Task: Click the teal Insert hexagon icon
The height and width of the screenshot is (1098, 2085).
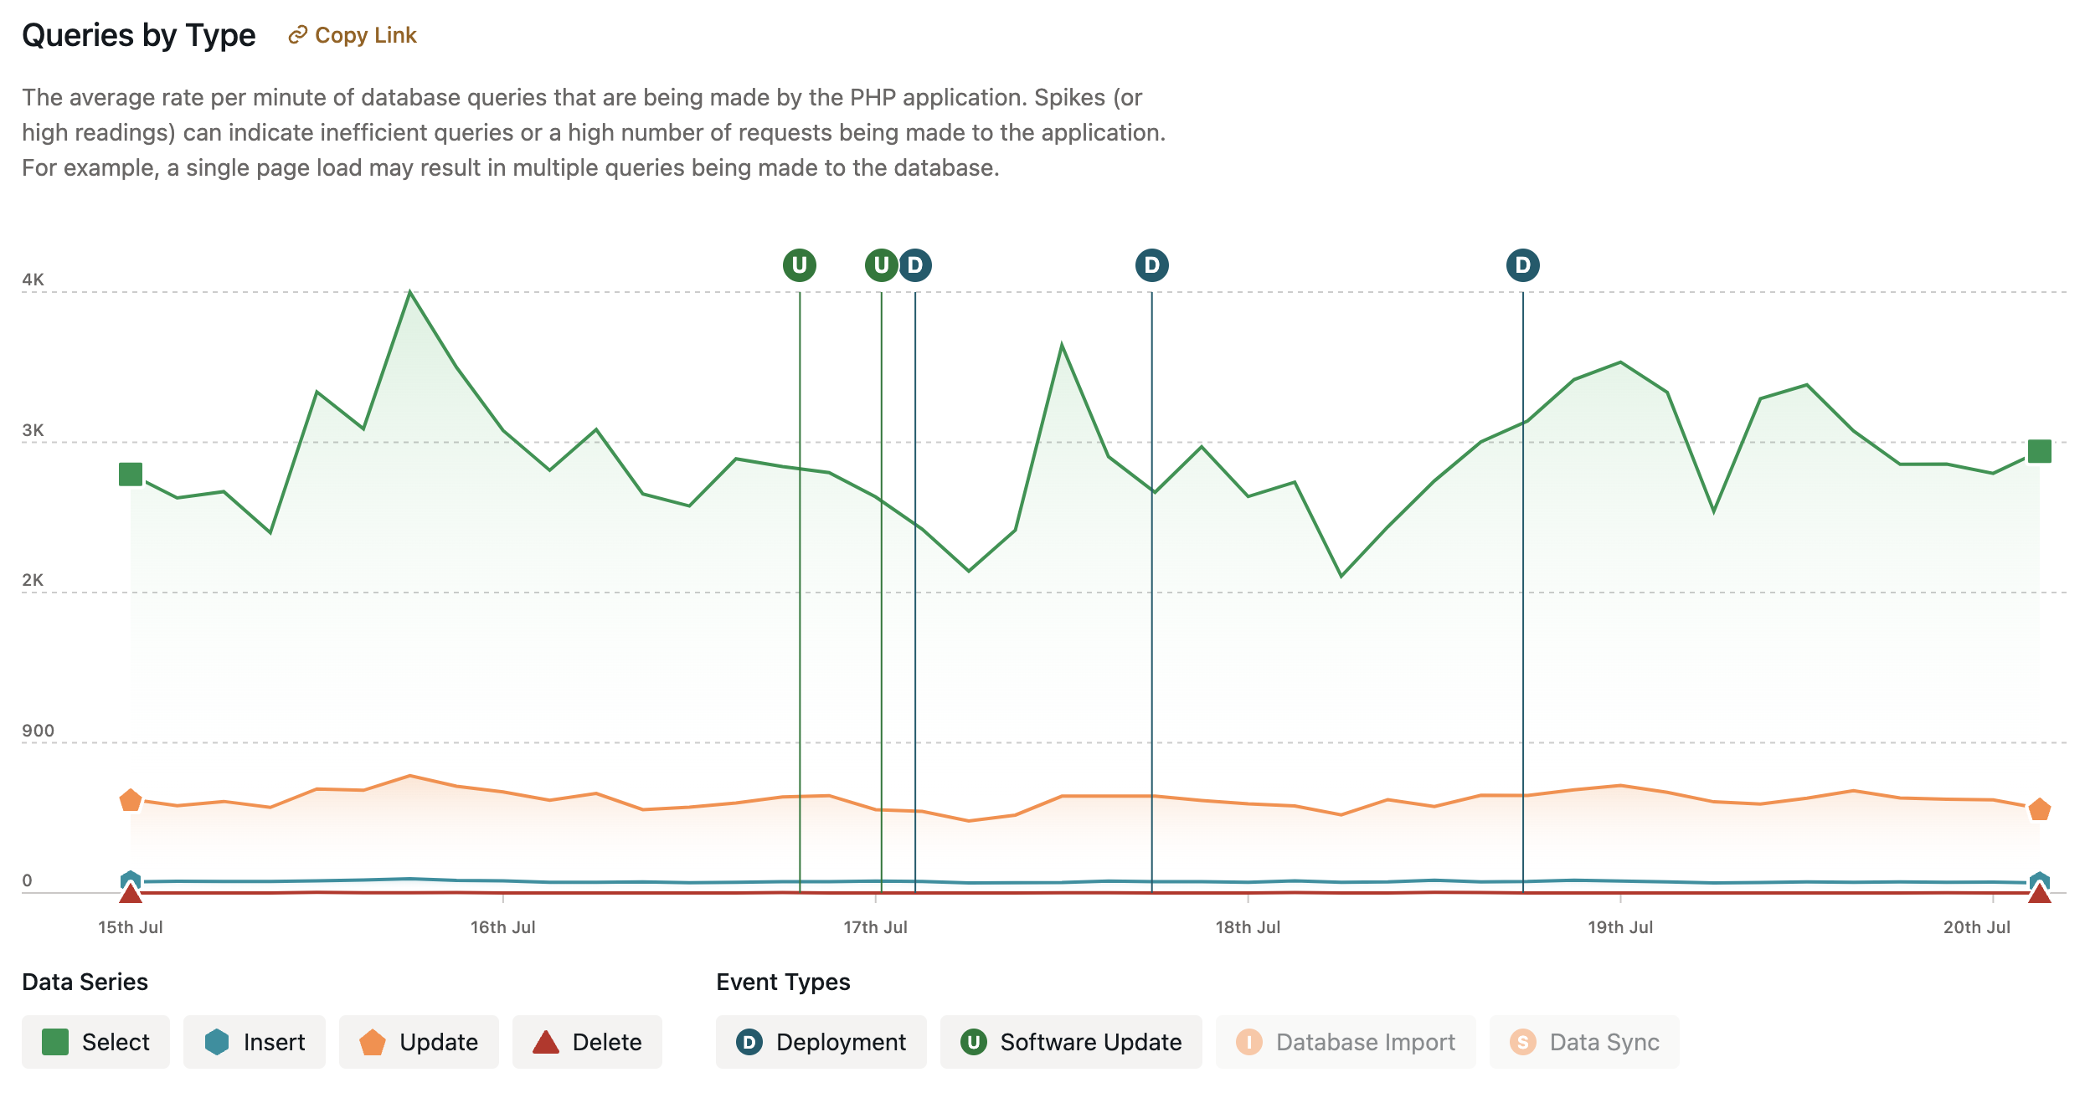Action: [x=216, y=1042]
